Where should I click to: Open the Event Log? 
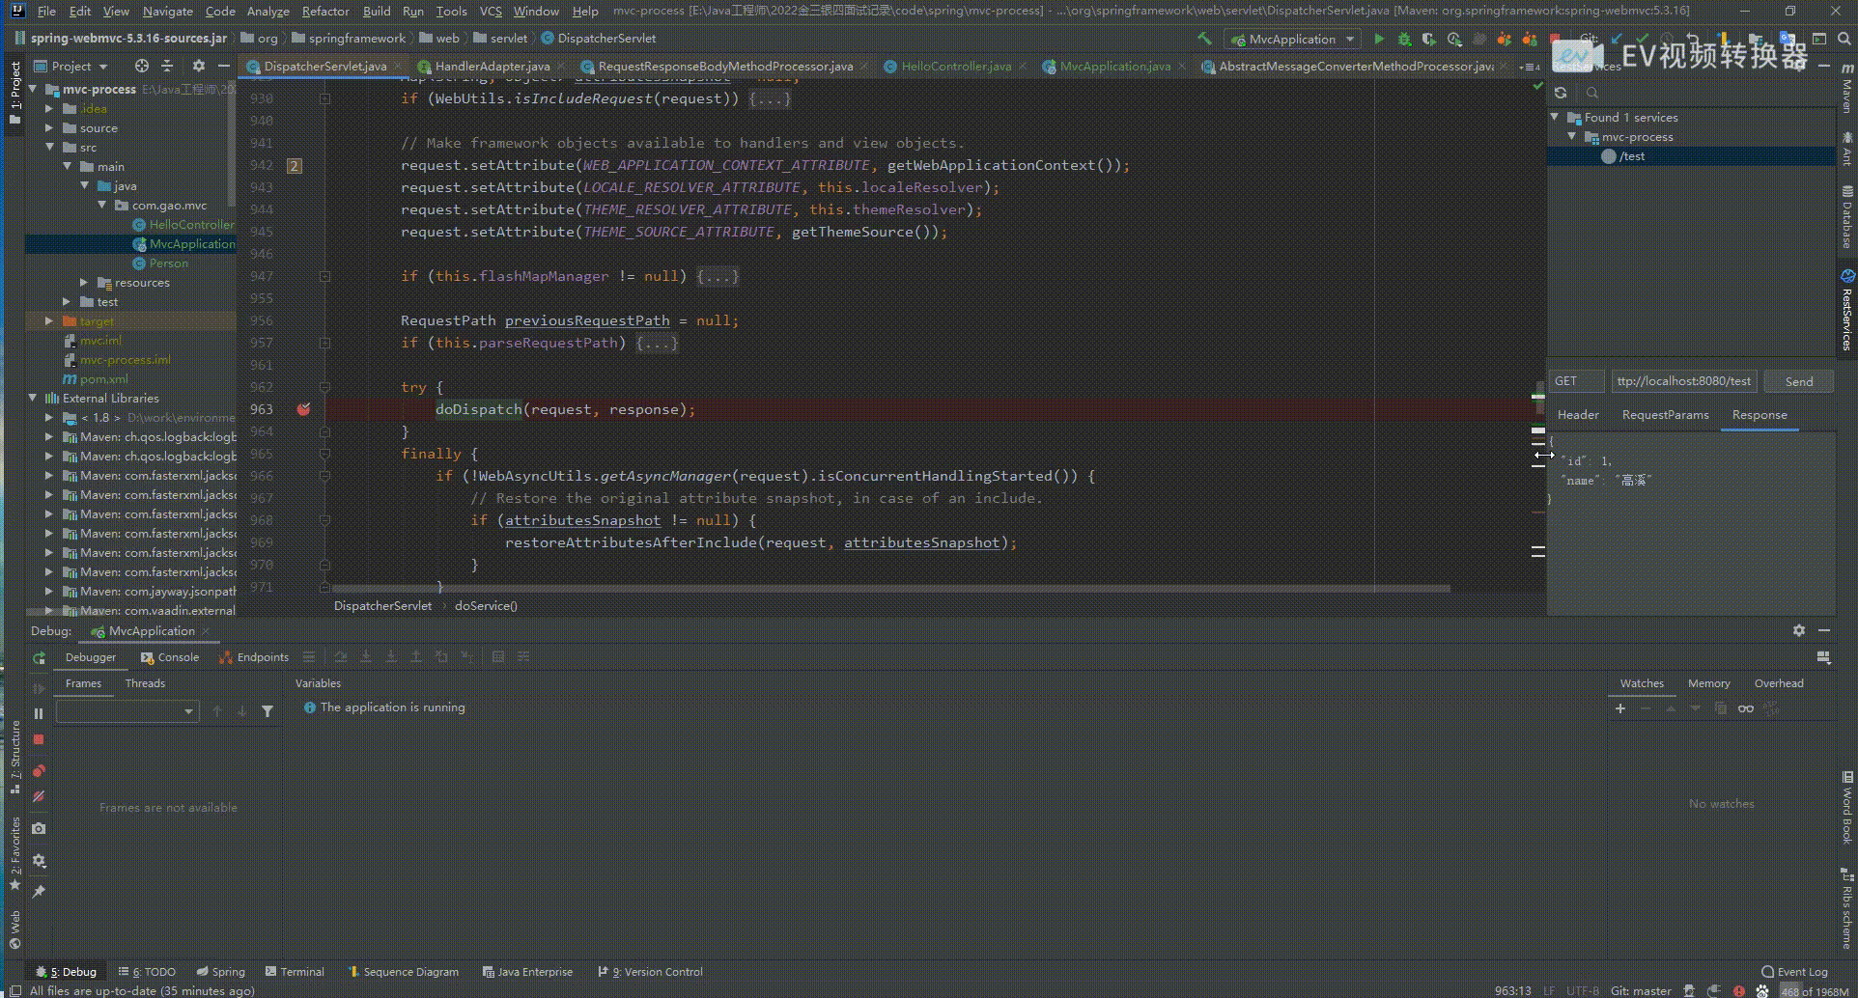[x=1794, y=971]
